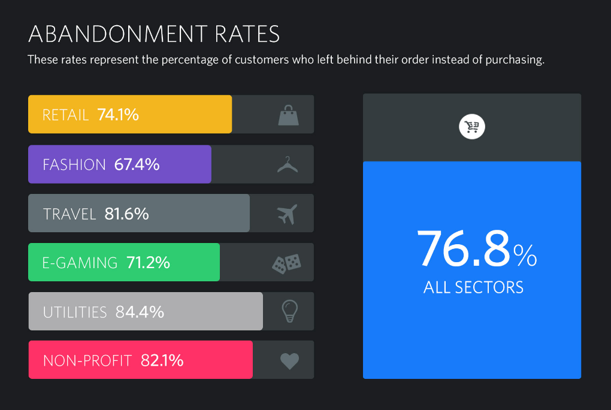Click the description text under the heading

pos(286,60)
